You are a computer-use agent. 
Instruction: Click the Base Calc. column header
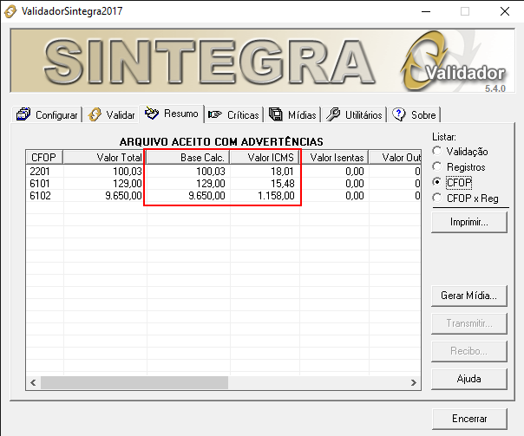click(188, 157)
